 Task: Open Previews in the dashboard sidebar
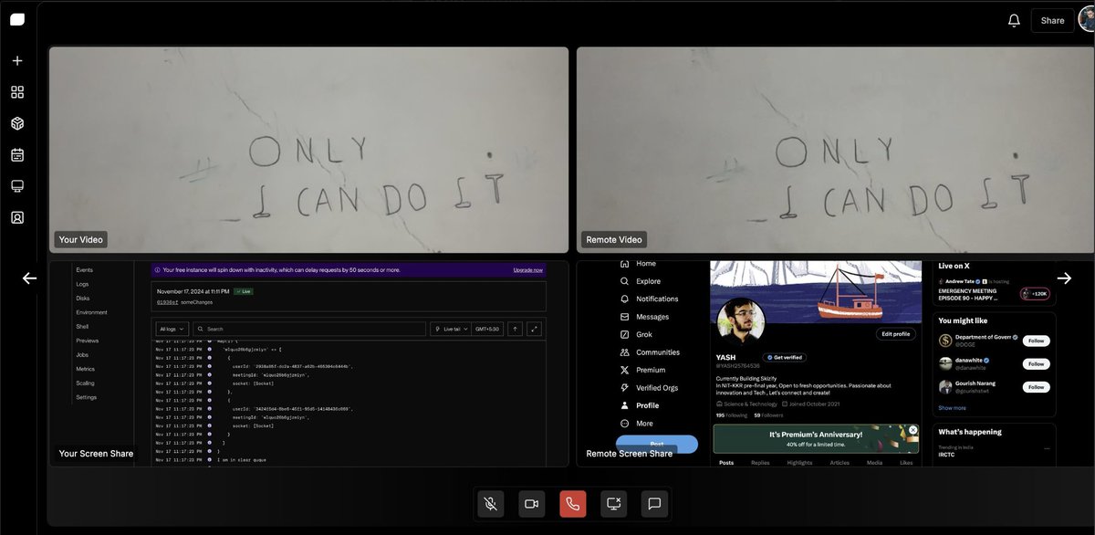point(87,341)
